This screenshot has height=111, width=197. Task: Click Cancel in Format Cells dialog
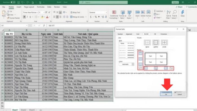point(180,94)
